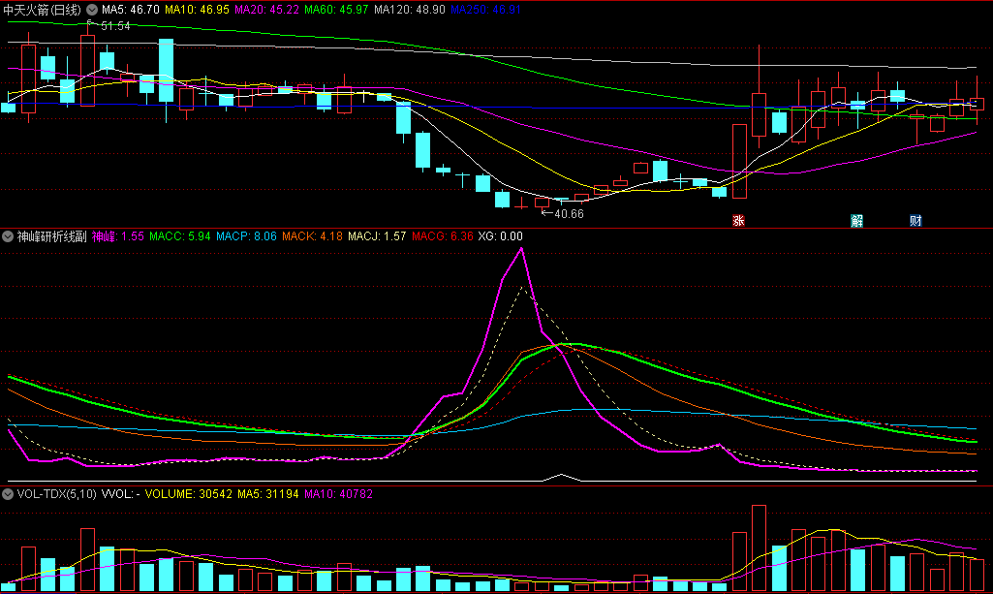Click the large red candlestick above 涨 marker
The image size is (993, 594).
point(739,162)
